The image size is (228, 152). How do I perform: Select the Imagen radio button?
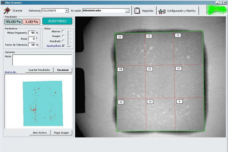coord(63,36)
